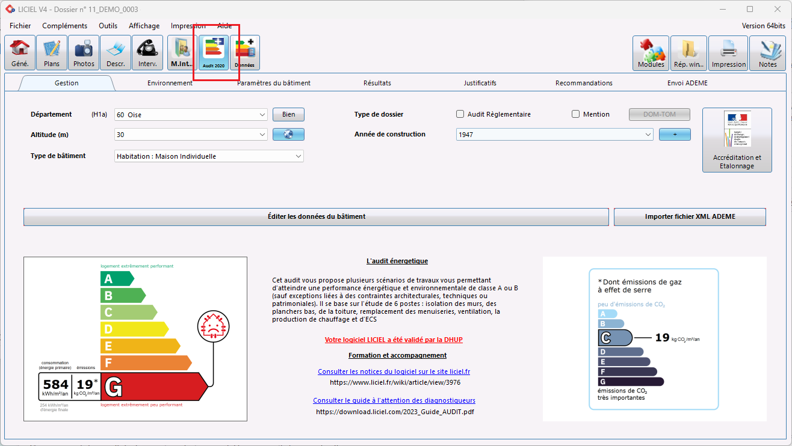Open the Données toolbar icon
The image size is (792, 446).
[245, 53]
